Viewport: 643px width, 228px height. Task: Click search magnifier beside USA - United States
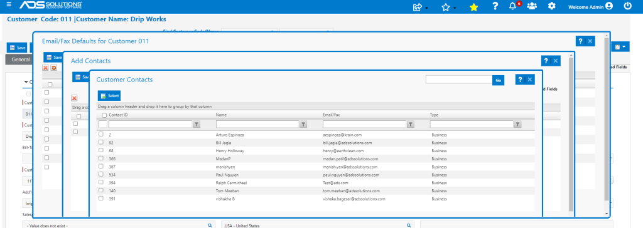[408, 225]
